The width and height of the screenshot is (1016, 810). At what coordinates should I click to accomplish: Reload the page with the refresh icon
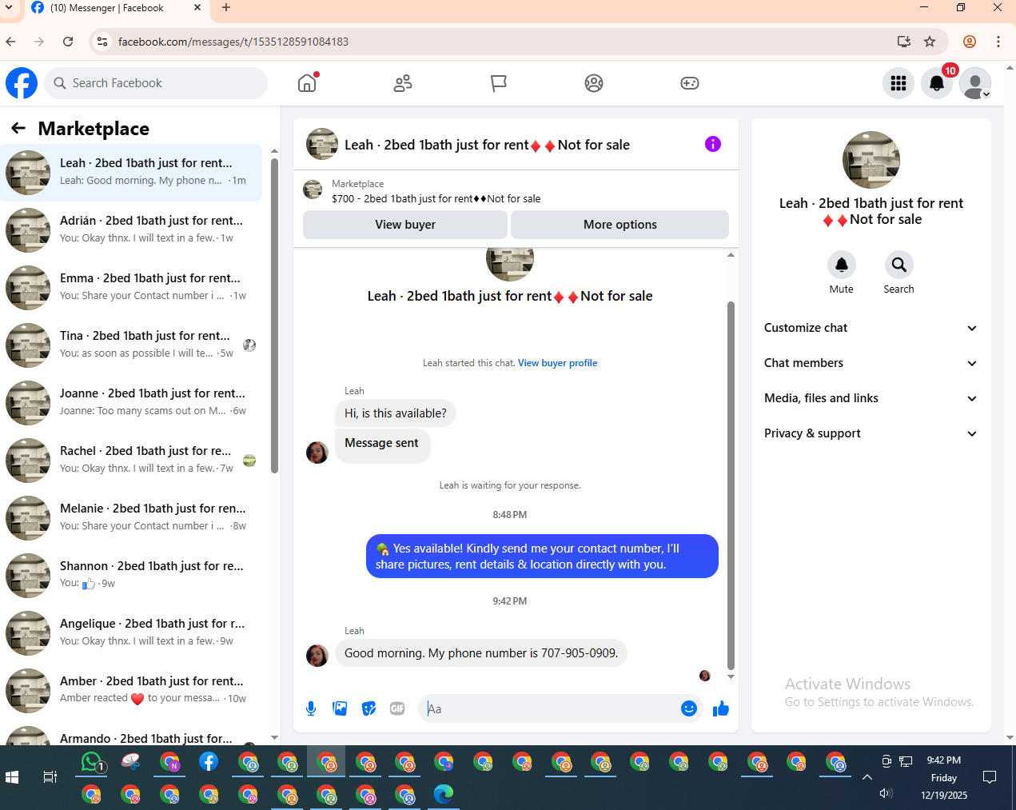(68, 42)
